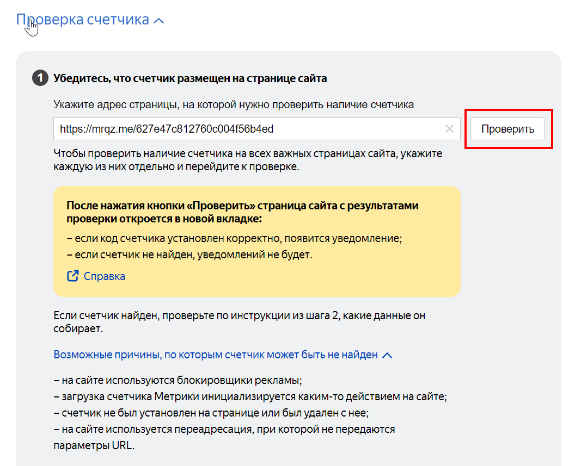Viewport: 581px width, 466px height.
Task: Click heading «Убедитесь, что счетчик размещен на странице сайта»
Action: pos(190,78)
